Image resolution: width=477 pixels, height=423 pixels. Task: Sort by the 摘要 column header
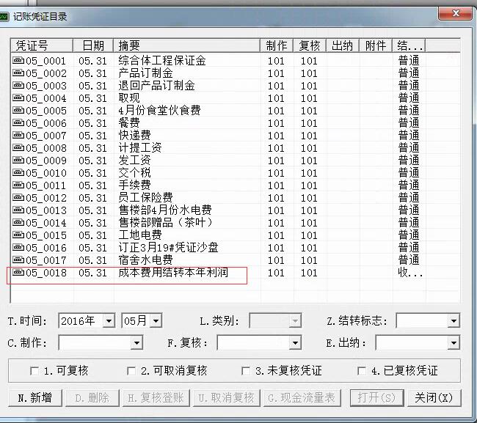187,45
